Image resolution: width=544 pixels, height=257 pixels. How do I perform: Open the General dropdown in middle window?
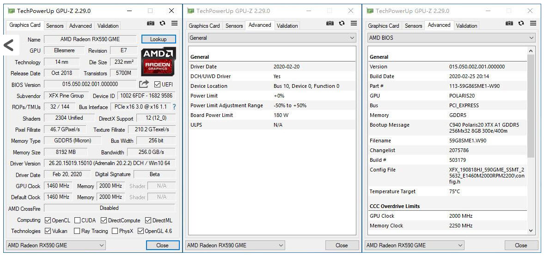[272, 38]
